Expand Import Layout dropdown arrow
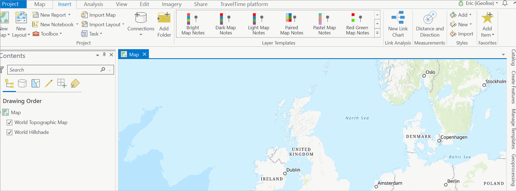The height and width of the screenshot is (191, 516). [x=123, y=24]
